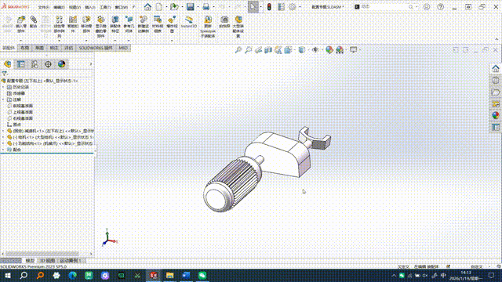Open the Linear Component Pattern tool
Image resolution: width=502 pixels, height=282 pixels.
pos(60,27)
